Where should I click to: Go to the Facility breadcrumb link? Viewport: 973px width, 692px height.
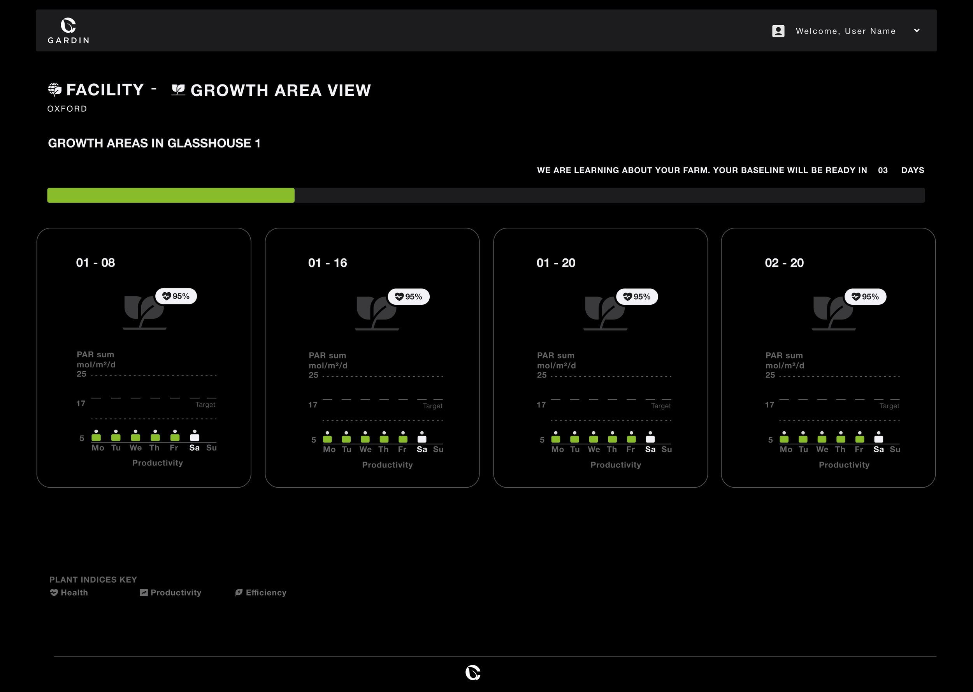[105, 90]
